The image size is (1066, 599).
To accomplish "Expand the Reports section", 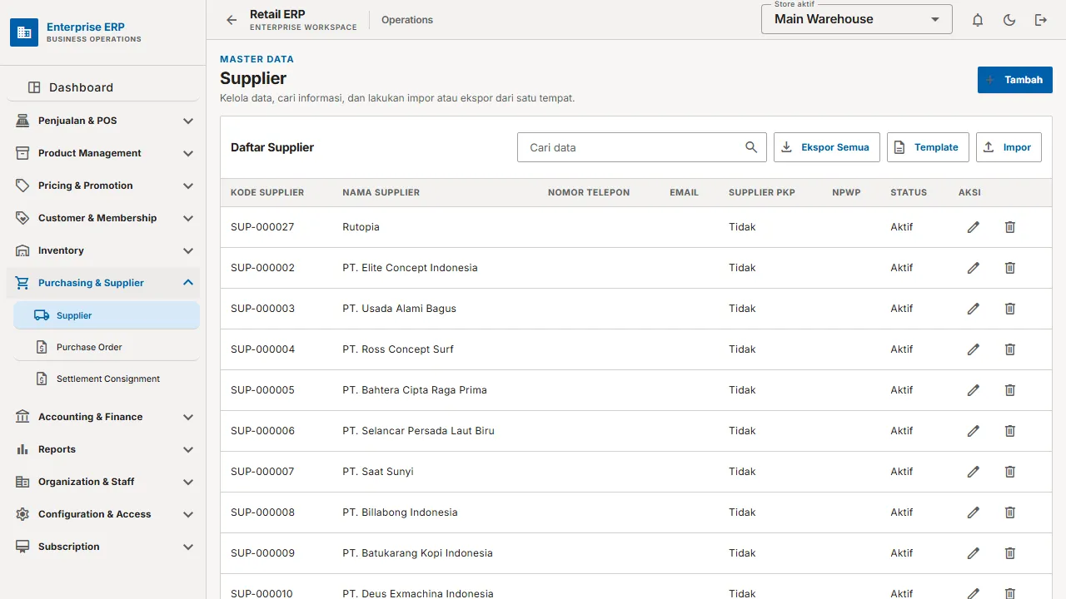I will (104, 449).
